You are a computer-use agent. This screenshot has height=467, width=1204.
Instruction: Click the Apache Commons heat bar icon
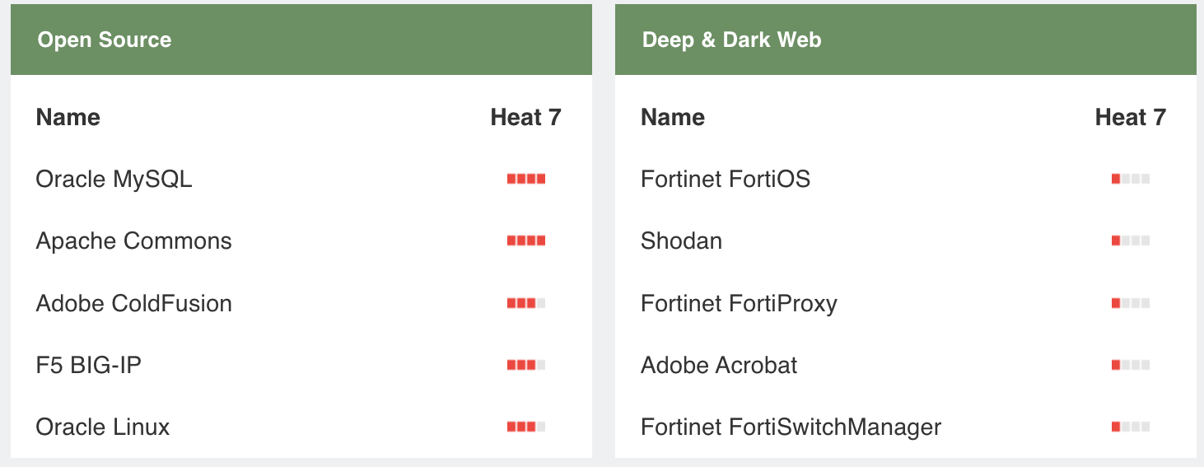526,241
